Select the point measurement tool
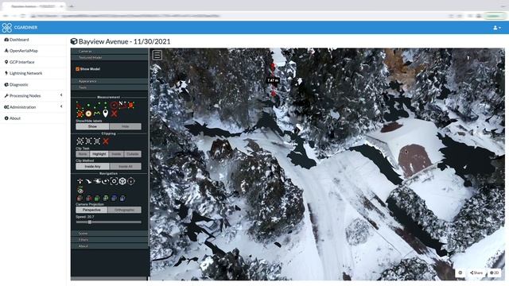The height and width of the screenshot is (286, 509). [x=88, y=105]
